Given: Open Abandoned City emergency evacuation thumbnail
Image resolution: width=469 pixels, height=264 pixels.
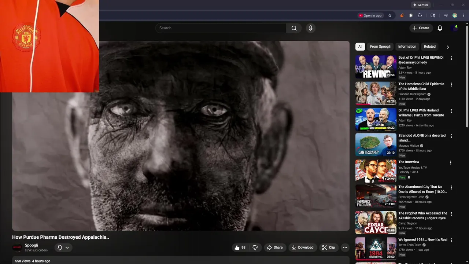Looking at the screenshot, I should pos(376,196).
